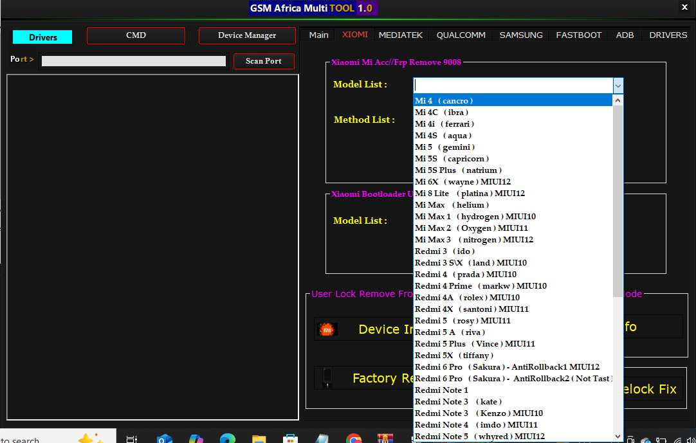Switch to the MEDIATEK tab
Image resolution: width=696 pixels, height=443 pixels.
tap(401, 35)
